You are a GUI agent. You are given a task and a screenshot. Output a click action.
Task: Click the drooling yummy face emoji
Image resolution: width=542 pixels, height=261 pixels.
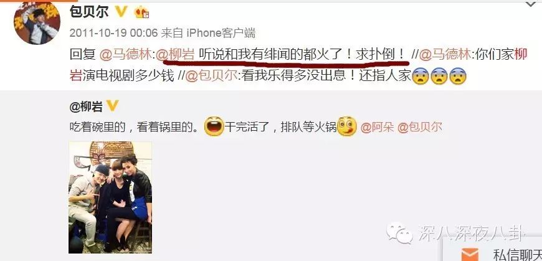coord(347,126)
